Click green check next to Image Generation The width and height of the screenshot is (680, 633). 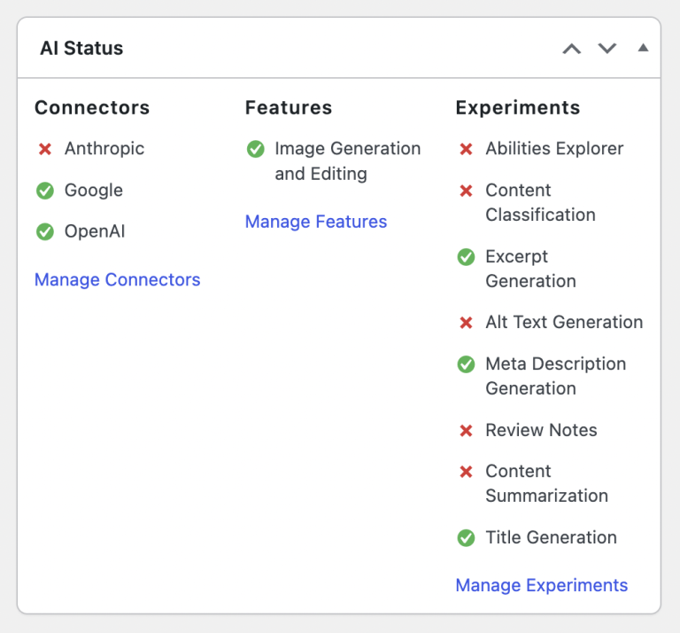pyautogui.click(x=256, y=149)
